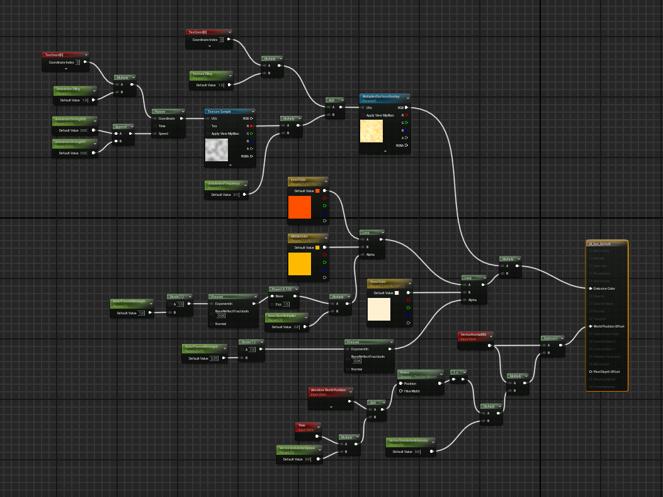Click the Position input pin on Noise node
Image resolution: width=663 pixels, height=497 pixels.
400,384
